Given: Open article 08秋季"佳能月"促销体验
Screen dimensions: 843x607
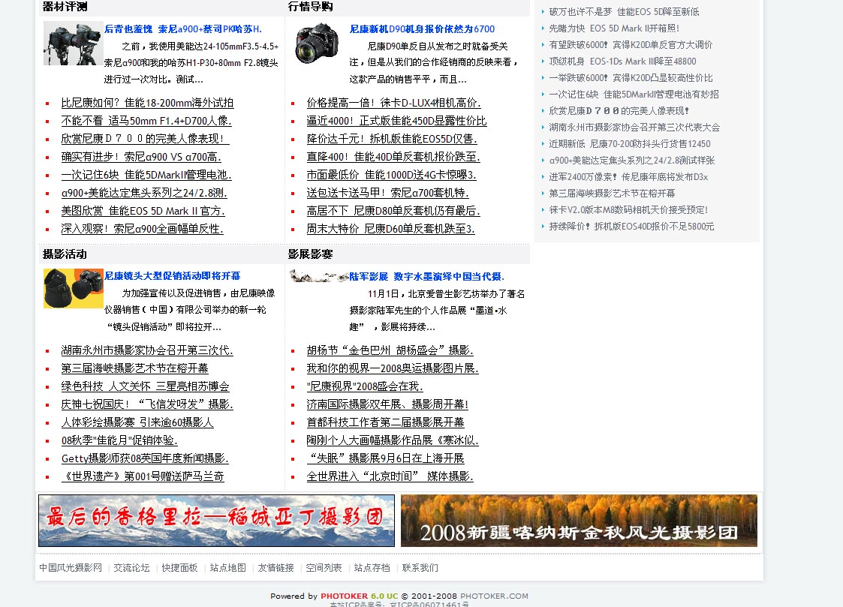Looking at the screenshot, I should pyautogui.click(x=119, y=440).
